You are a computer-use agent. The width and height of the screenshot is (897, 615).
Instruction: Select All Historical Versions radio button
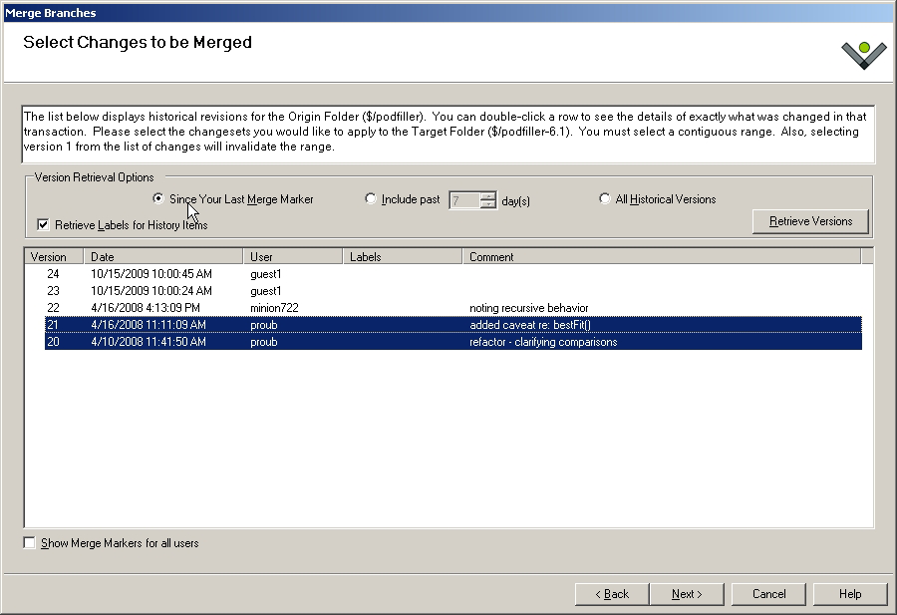coord(605,199)
